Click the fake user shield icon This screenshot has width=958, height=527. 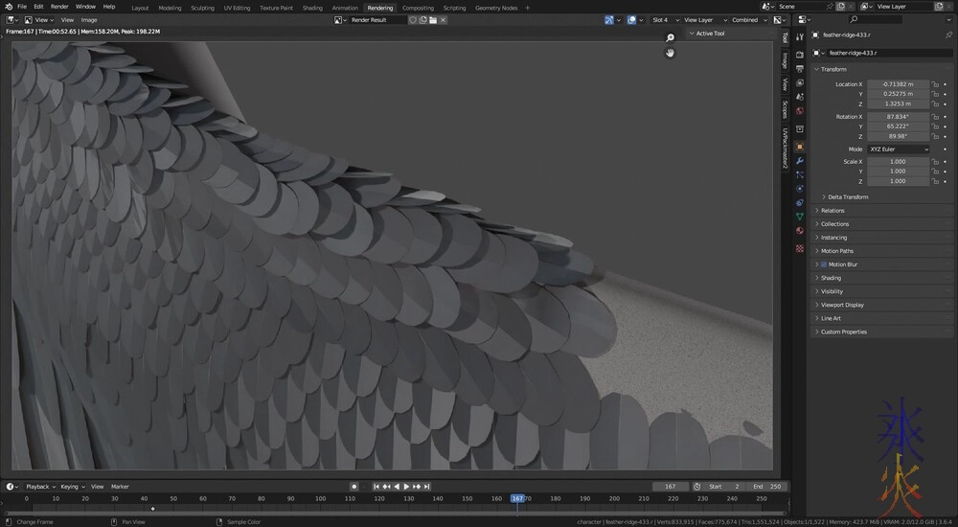coord(413,20)
